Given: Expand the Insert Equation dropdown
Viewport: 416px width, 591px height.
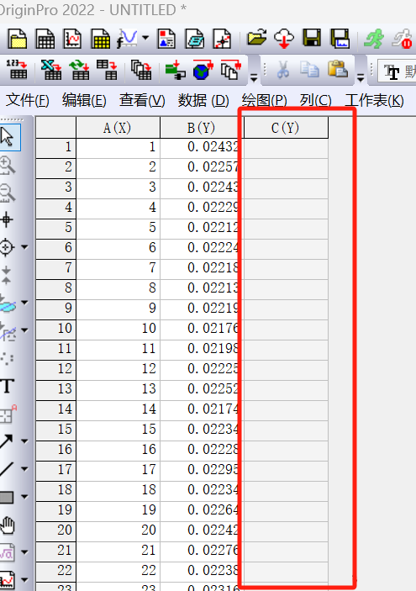Looking at the screenshot, I should (24, 552).
